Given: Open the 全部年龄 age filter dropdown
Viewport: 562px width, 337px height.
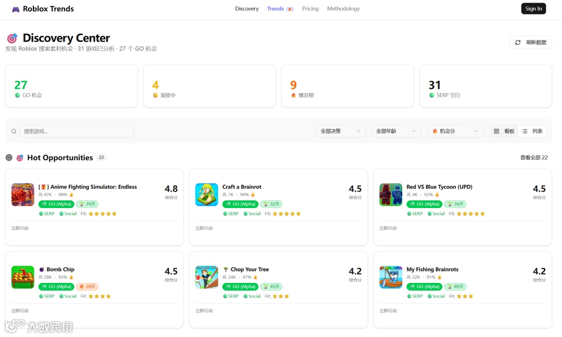Looking at the screenshot, I should (x=396, y=132).
